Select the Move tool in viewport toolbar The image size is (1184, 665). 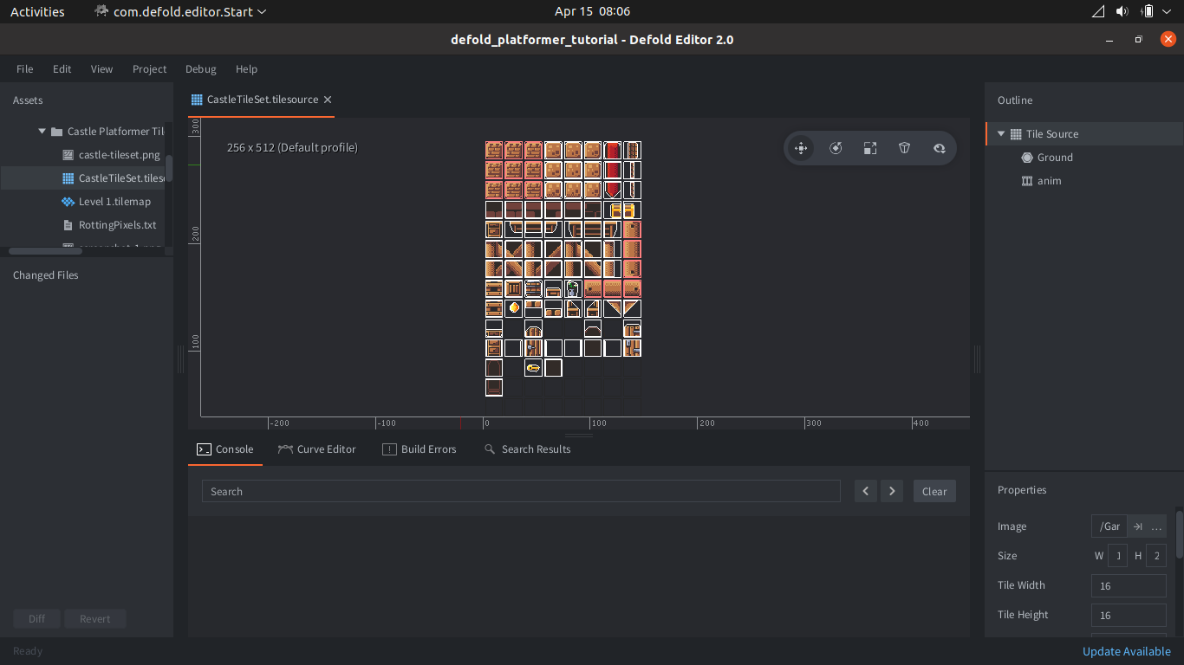(x=801, y=148)
